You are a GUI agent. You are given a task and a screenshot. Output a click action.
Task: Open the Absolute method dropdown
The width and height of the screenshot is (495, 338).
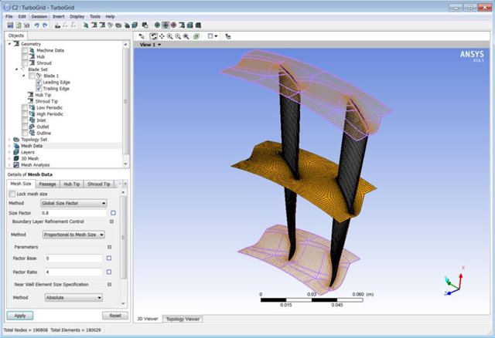click(x=73, y=297)
